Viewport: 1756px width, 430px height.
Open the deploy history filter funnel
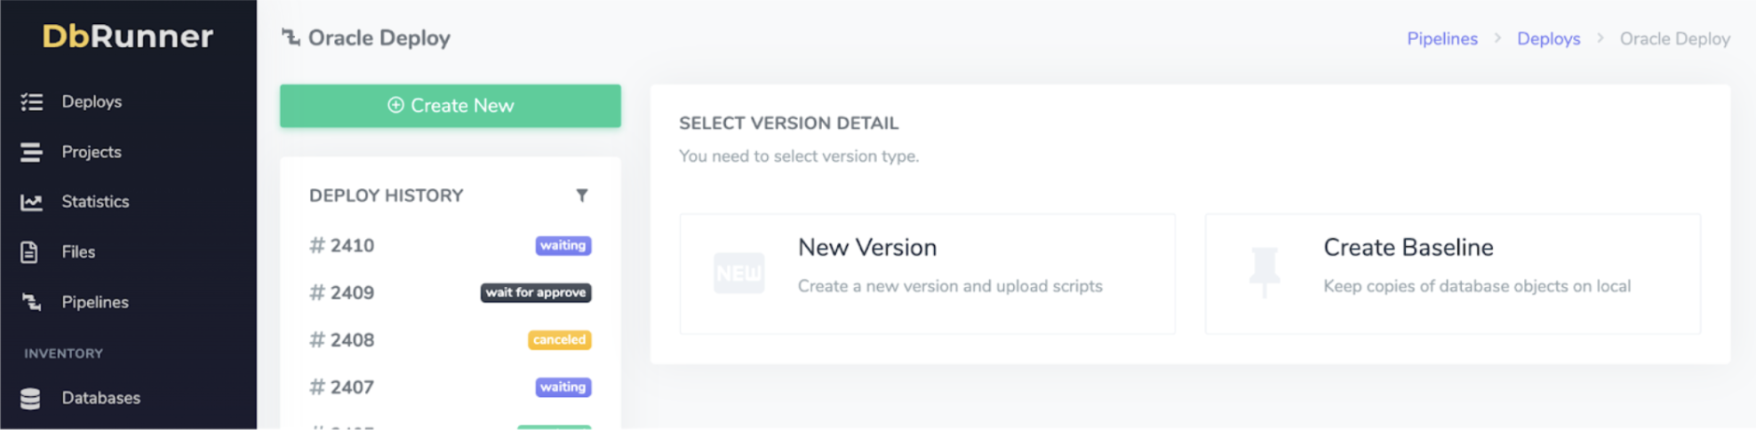[x=581, y=195]
